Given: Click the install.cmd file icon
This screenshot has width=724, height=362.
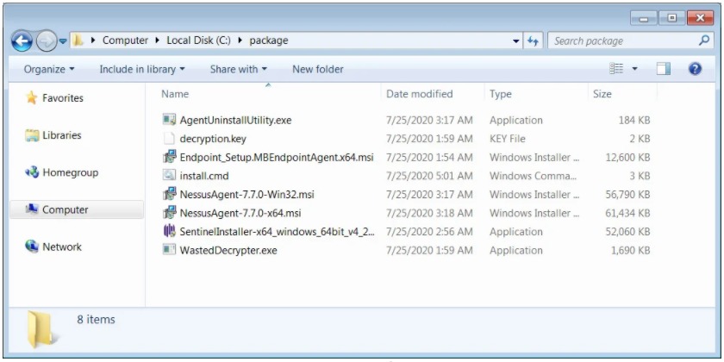Looking at the screenshot, I should click(x=169, y=176).
